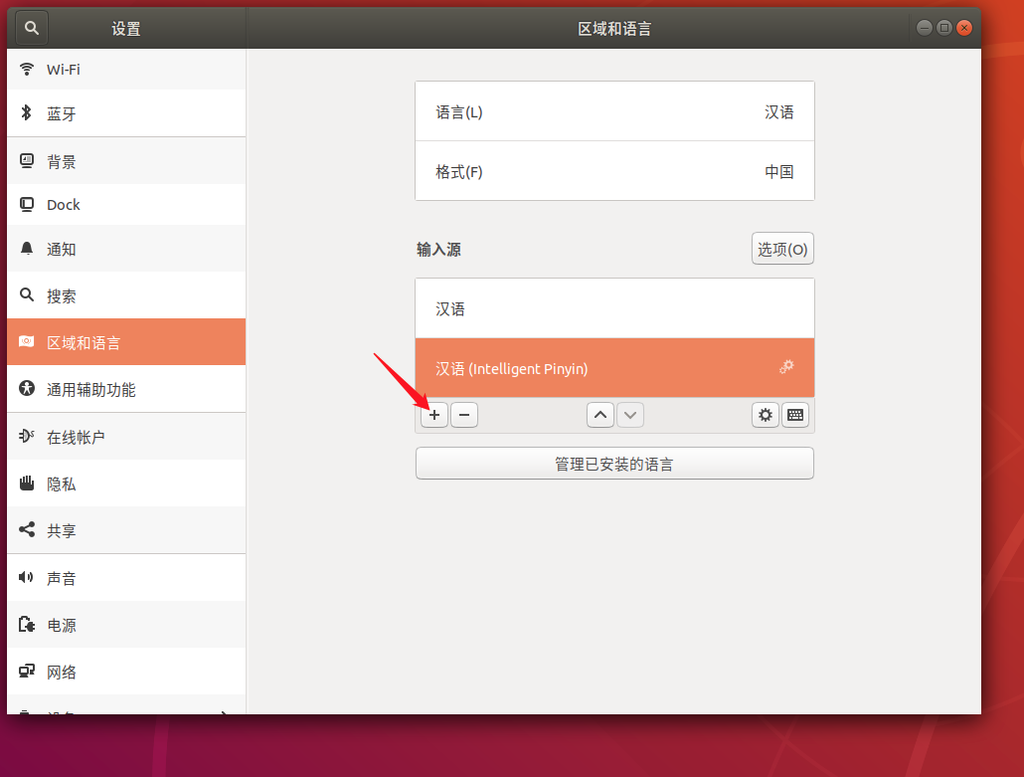The image size is (1024, 777).
Task: Add a new input source
Action: pos(434,415)
